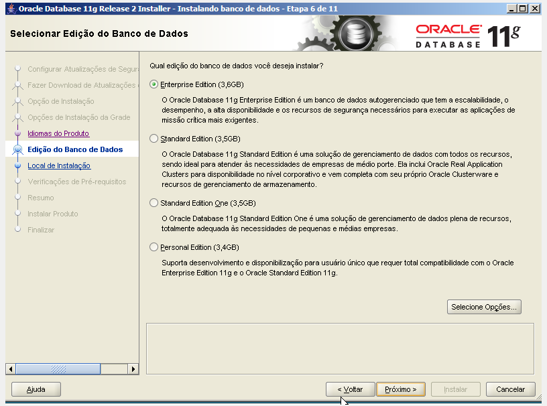Viewport: 547px width, 406px height.
Task: Click the Java installer icon in title bar
Action: 11,8
